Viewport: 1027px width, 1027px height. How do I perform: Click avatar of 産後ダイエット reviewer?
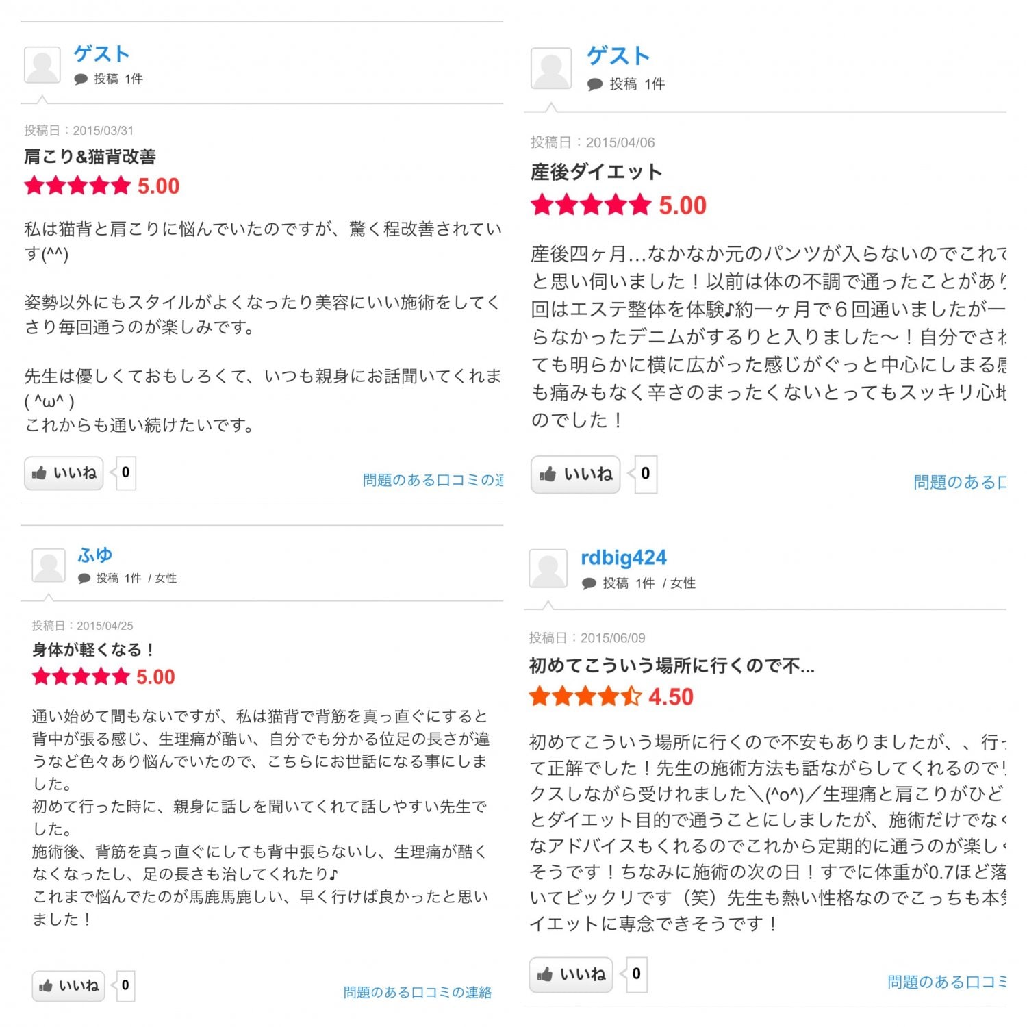(x=550, y=68)
